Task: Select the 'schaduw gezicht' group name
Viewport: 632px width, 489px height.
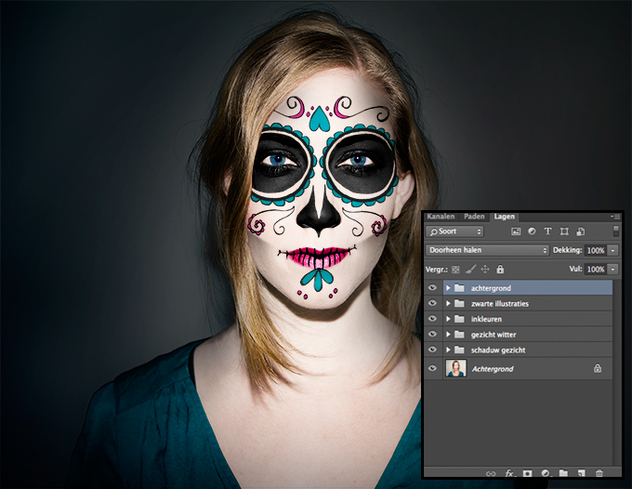Action: [x=498, y=350]
